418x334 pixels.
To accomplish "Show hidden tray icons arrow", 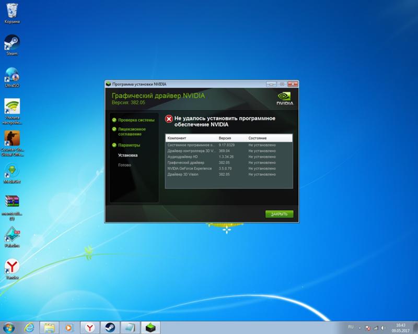I will coord(359,328).
